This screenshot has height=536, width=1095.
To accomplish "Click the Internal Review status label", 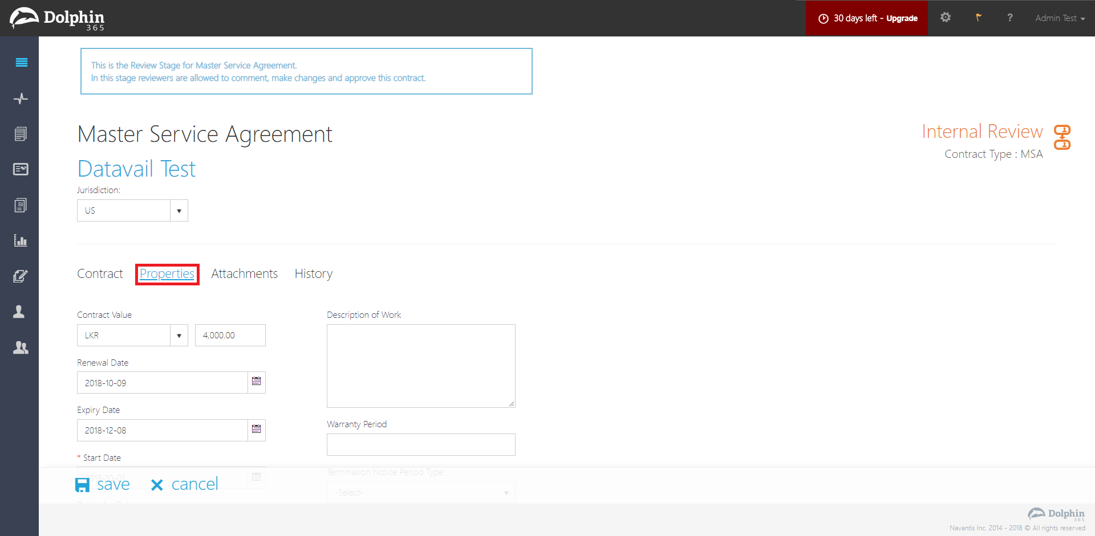I will 982,132.
